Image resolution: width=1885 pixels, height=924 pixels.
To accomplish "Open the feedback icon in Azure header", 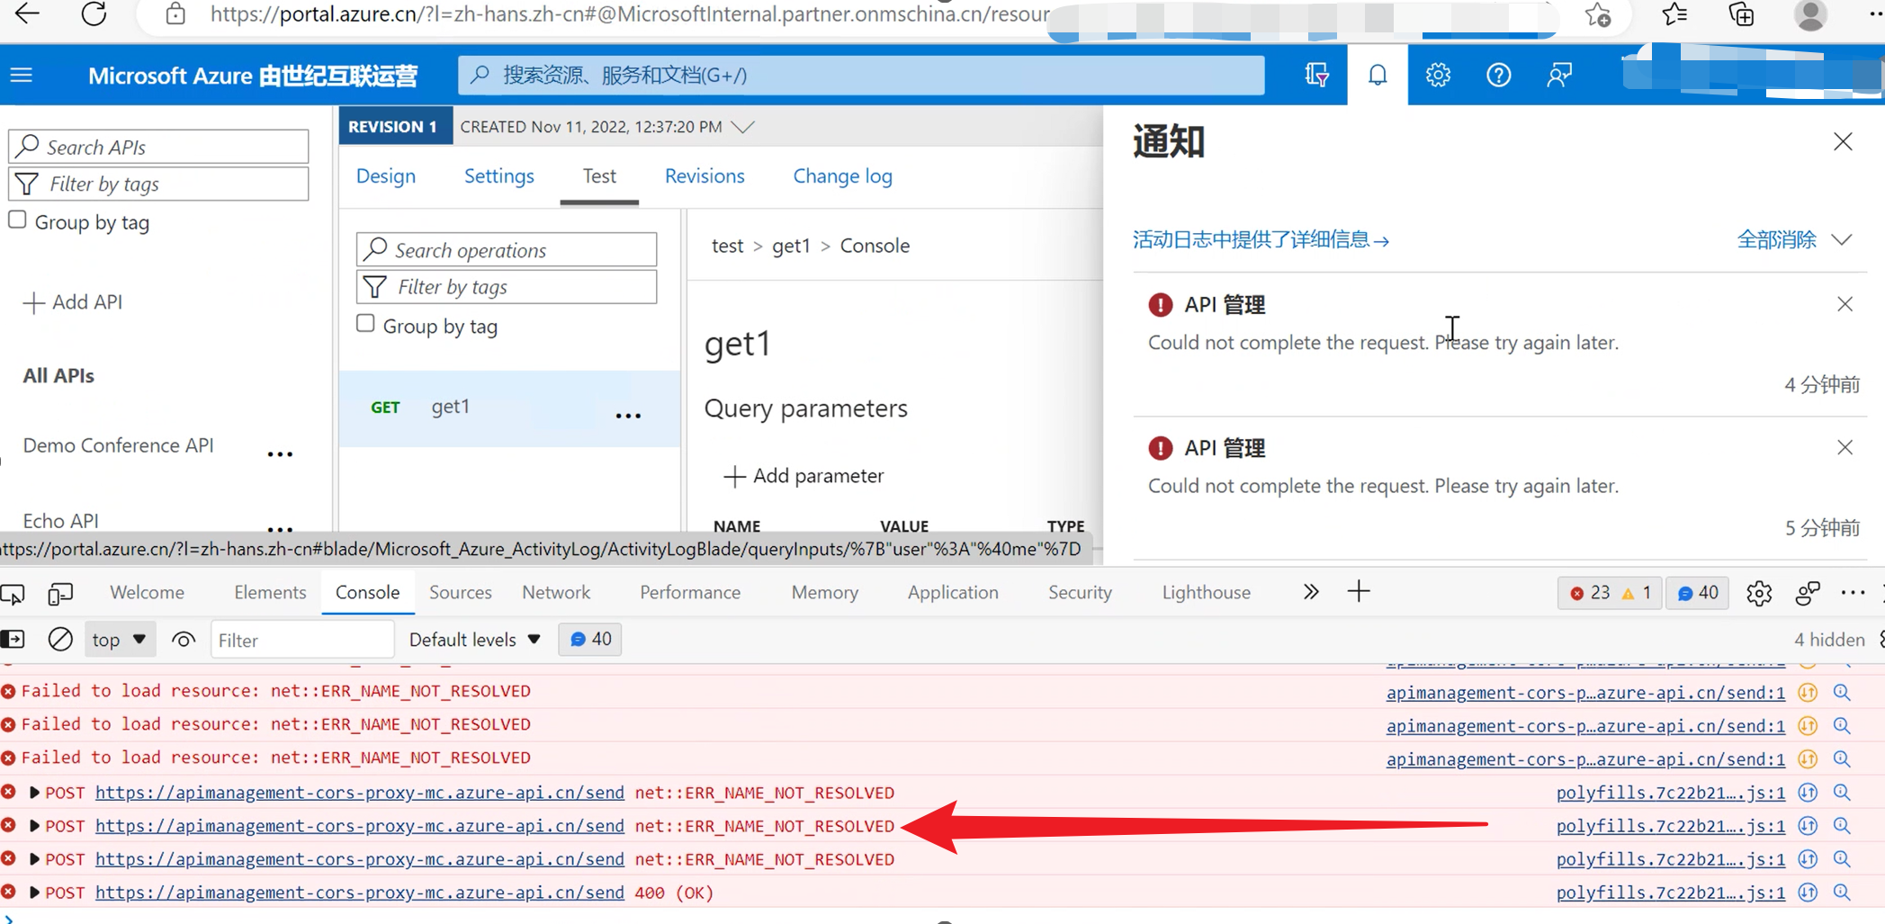I will (1558, 75).
